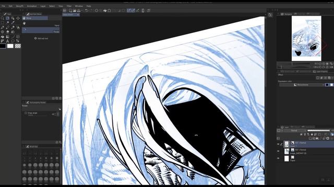Open the Layer menu
Viewport: 334px width, 187px height.
[x=43, y=6]
